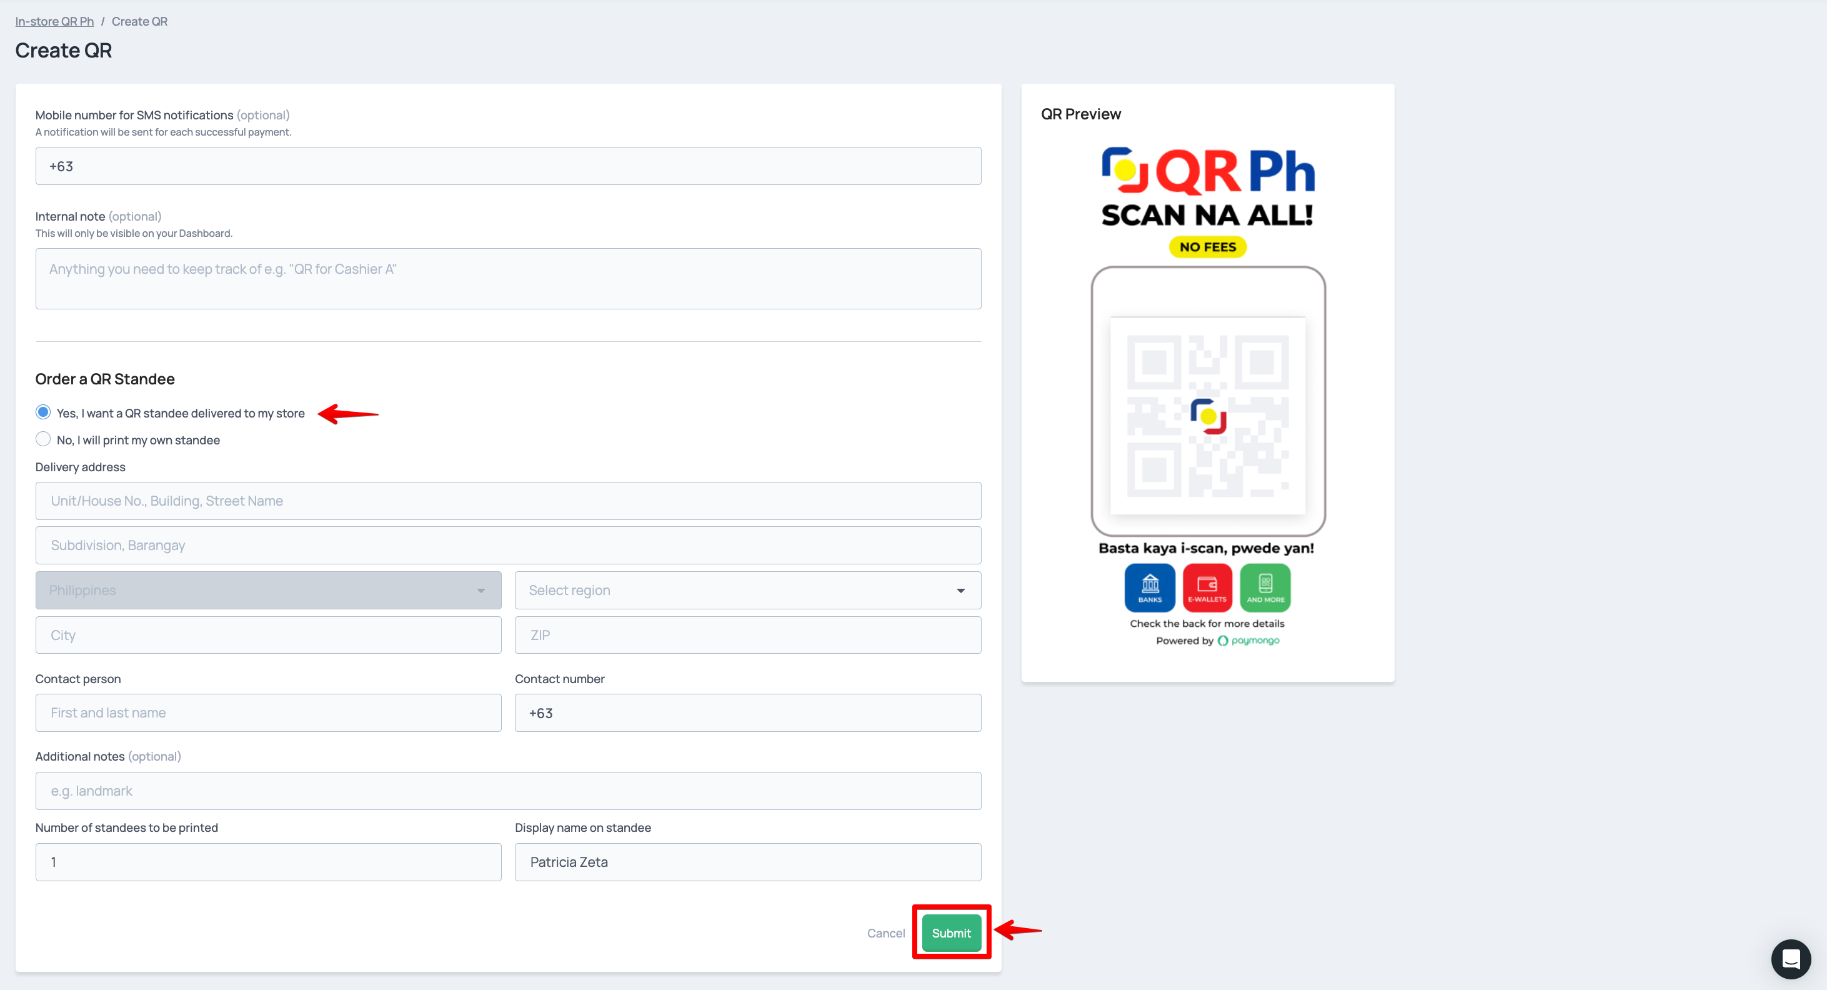The width and height of the screenshot is (1827, 990).
Task: Click the Create QR breadcrumb item
Action: click(140, 21)
